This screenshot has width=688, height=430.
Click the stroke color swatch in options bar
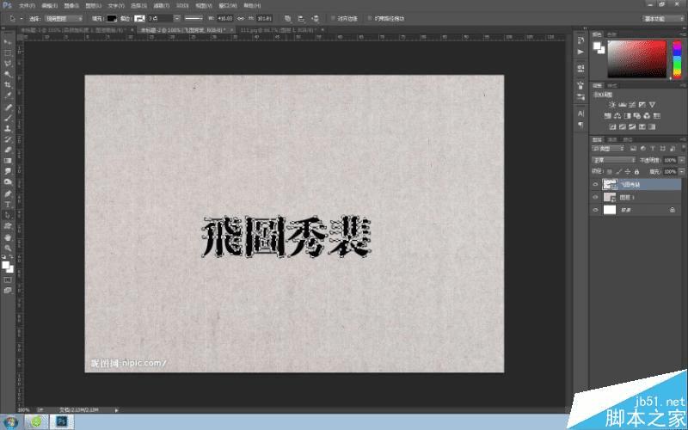tap(139, 18)
